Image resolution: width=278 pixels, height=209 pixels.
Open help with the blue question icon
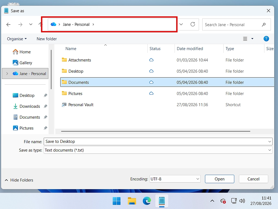click(266, 39)
